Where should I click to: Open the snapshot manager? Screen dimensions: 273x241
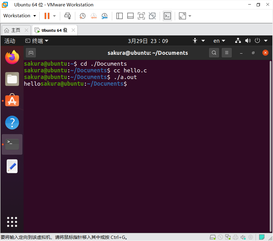click(x=104, y=16)
